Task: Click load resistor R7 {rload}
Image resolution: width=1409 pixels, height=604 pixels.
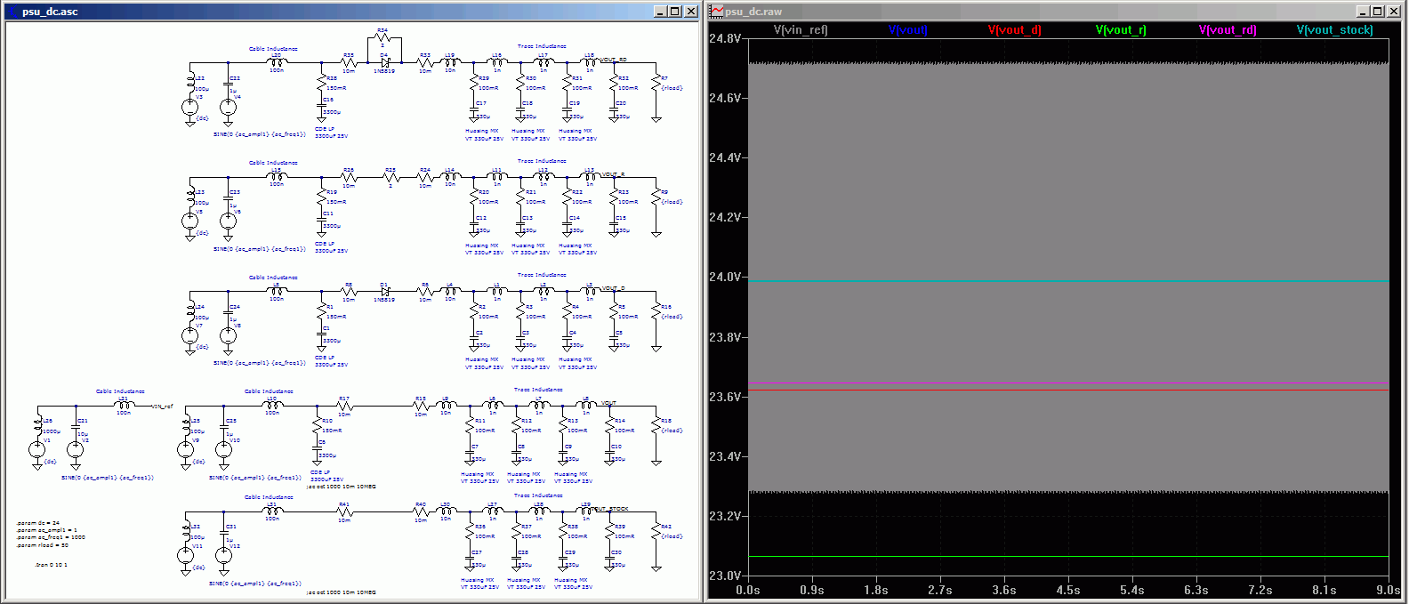Action: click(x=656, y=85)
